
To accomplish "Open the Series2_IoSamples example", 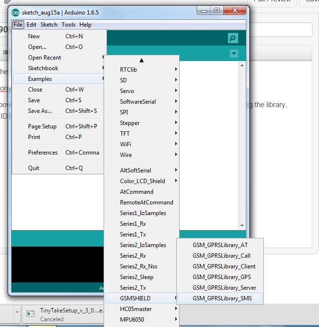I will tap(141, 245).
